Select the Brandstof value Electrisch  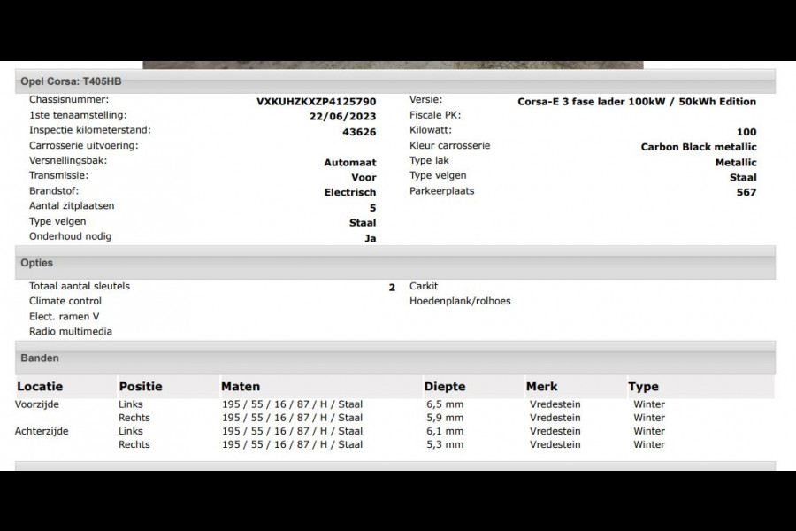click(x=350, y=192)
